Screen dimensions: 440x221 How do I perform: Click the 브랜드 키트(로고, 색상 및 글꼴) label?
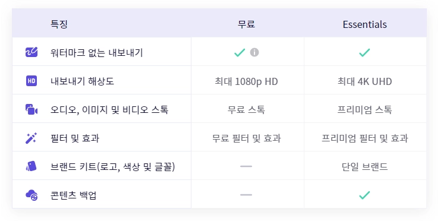112,166
